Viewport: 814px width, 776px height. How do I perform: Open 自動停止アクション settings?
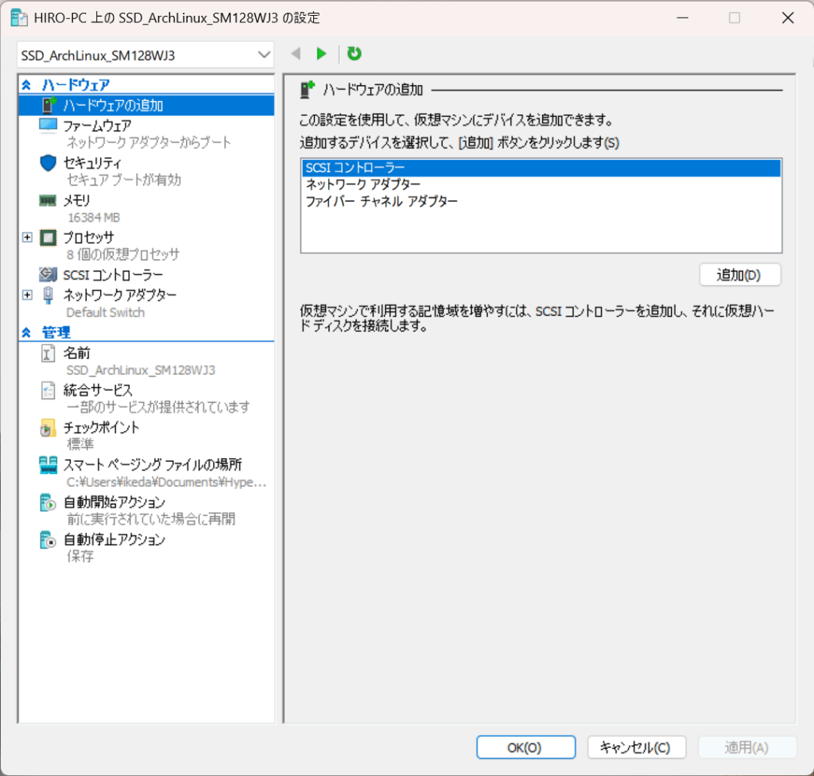[114, 540]
